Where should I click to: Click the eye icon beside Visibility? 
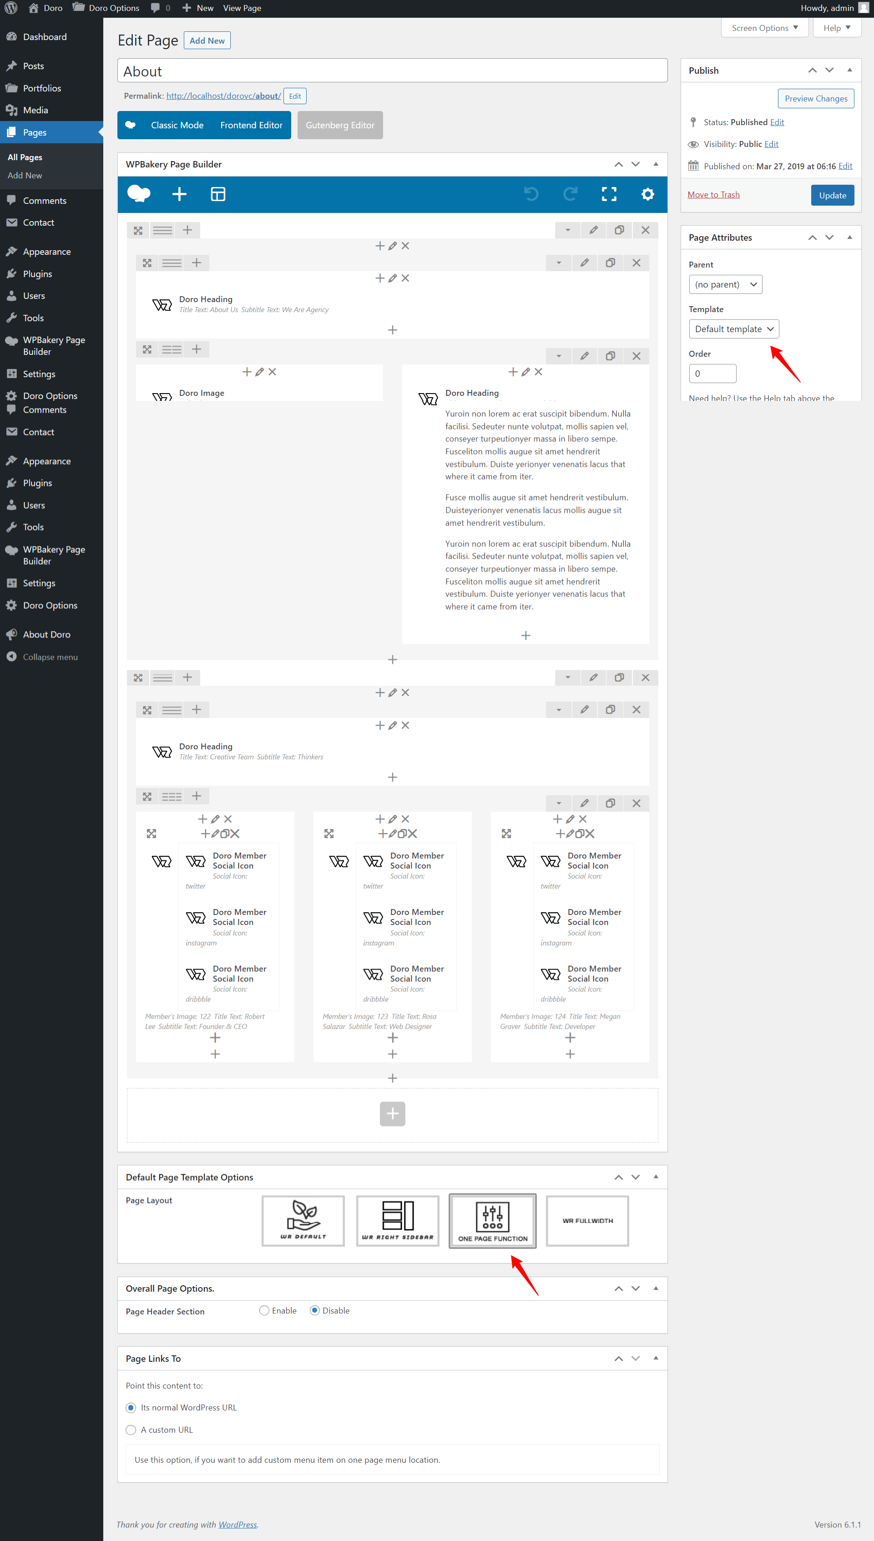click(x=693, y=144)
